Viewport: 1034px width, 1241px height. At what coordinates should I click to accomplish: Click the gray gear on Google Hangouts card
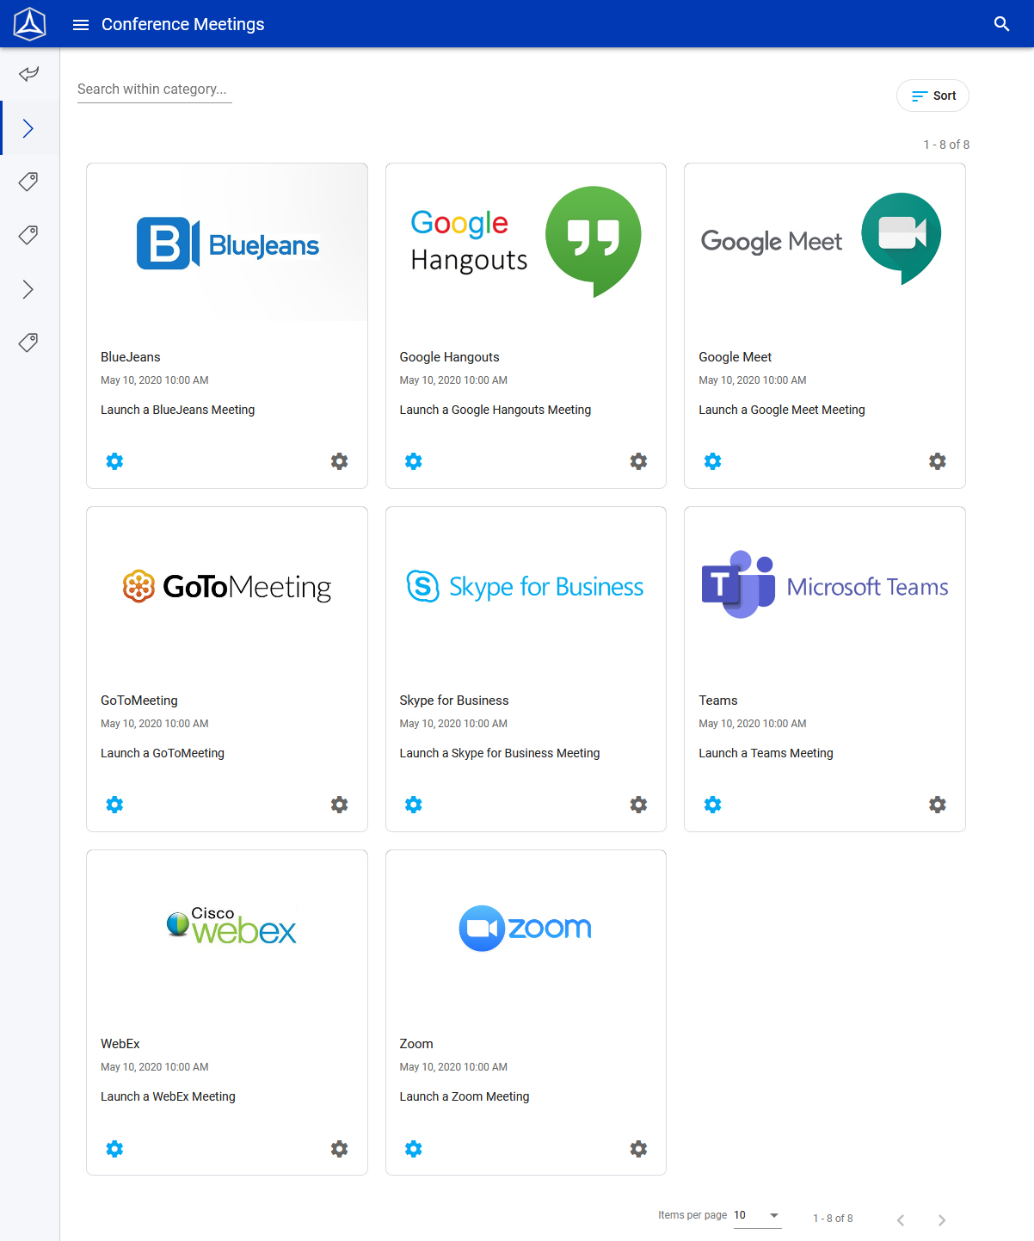point(638,461)
